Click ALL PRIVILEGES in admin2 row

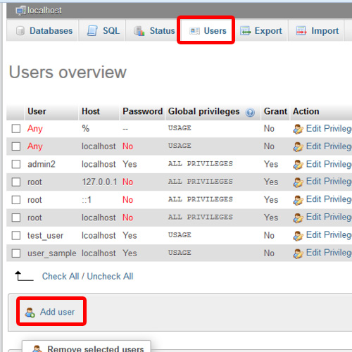click(x=200, y=164)
